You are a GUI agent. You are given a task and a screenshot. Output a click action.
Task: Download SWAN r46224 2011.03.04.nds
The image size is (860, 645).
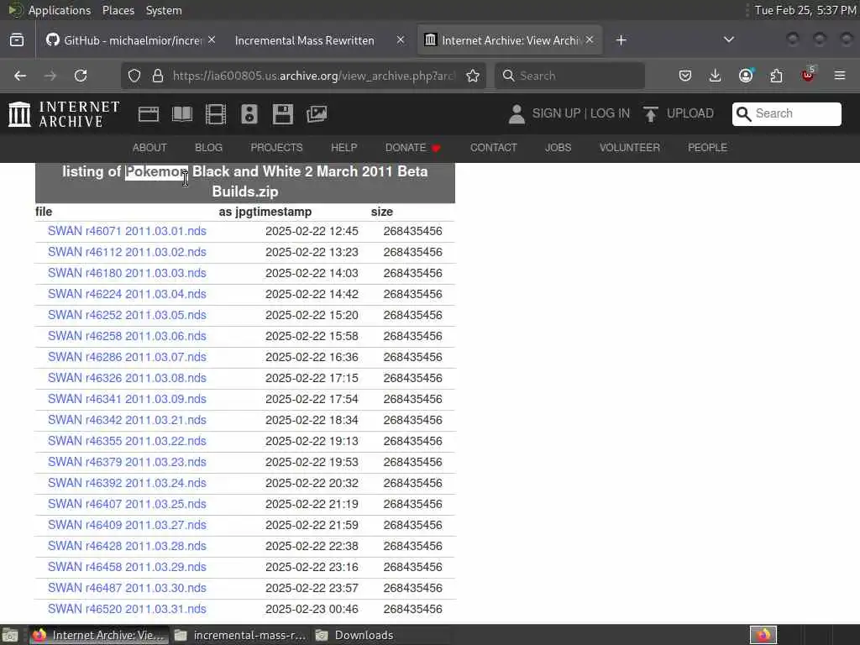coord(127,294)
